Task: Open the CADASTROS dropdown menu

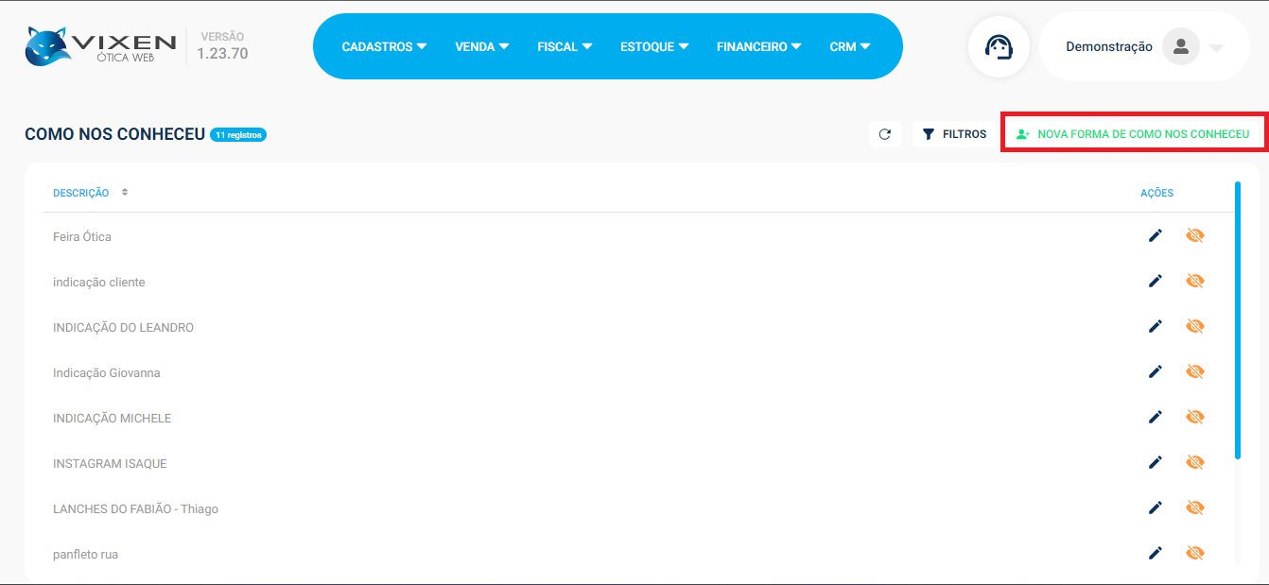Action: click(384, 46)
